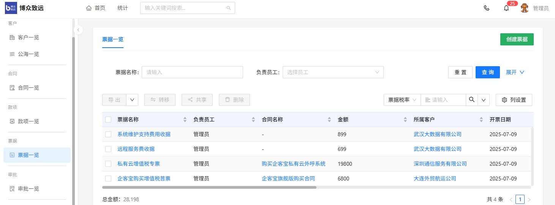Open the 武汉大数据有限公司 customer link in first row

(437, 134)
